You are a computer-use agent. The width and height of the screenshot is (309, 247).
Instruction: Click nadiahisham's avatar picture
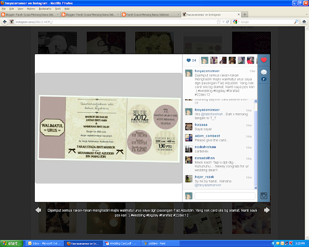click(189, 149)
